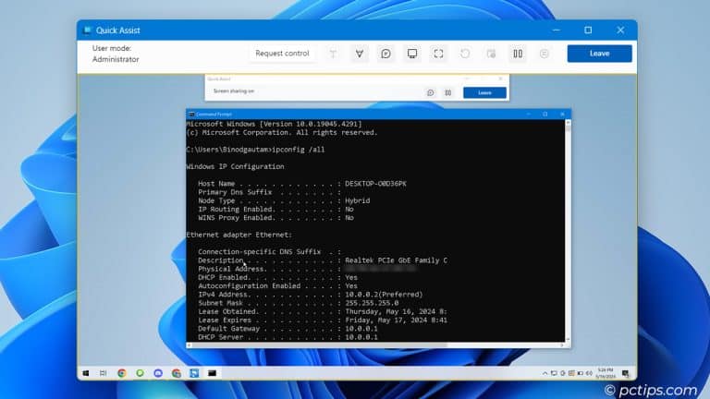Click the restart remote device icon
710x399 pixels.
click(x=465, y=54)
